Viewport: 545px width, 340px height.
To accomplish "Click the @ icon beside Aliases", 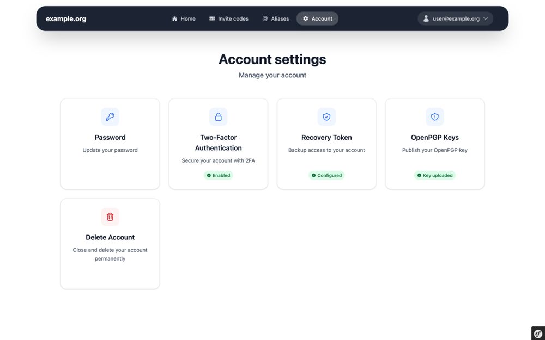I will click(265, 18).
